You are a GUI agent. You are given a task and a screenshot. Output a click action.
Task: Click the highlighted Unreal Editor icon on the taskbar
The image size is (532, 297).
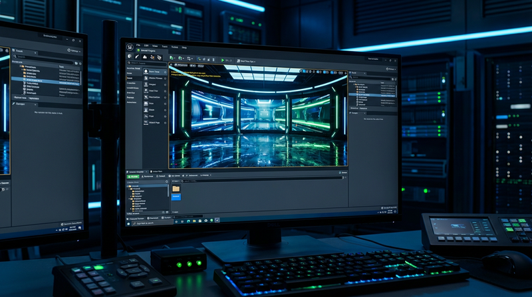[217, 220]
